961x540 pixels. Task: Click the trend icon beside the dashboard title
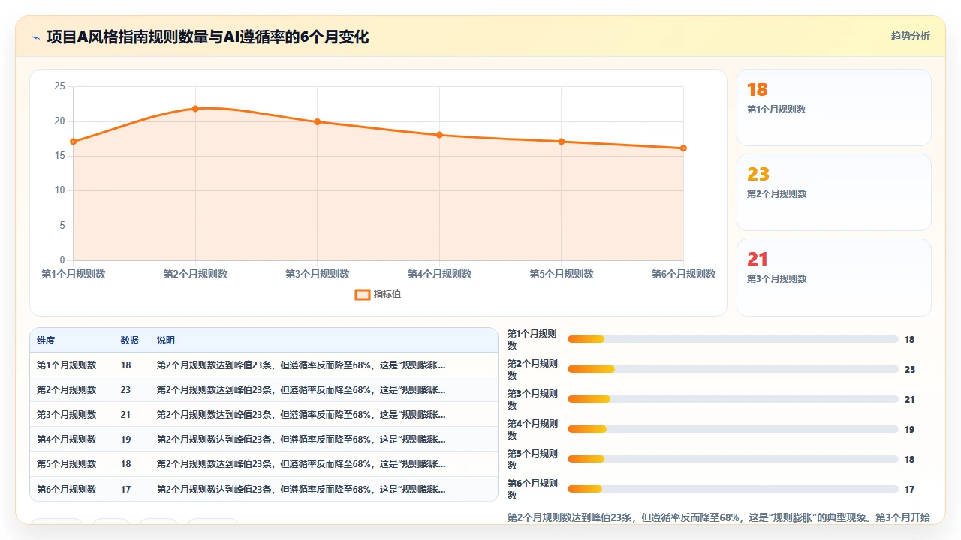36,37
